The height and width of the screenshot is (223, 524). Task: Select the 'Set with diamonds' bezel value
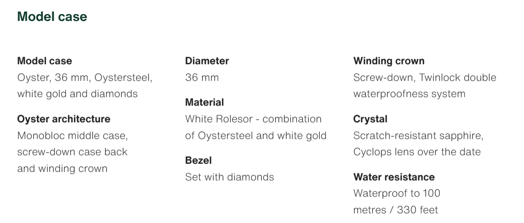click(x=230, y=177)
